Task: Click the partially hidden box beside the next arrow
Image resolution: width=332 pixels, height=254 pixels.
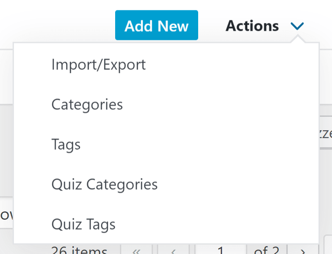Action: [x=328, y=245]
